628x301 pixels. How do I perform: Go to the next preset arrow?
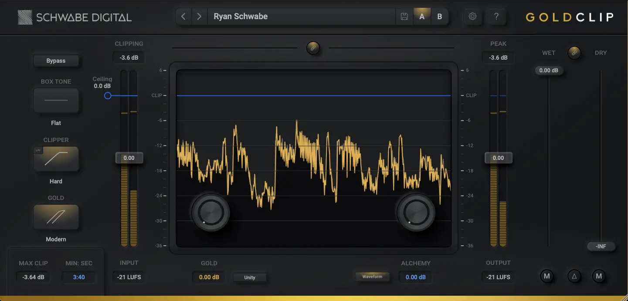[x=199, y=17]
